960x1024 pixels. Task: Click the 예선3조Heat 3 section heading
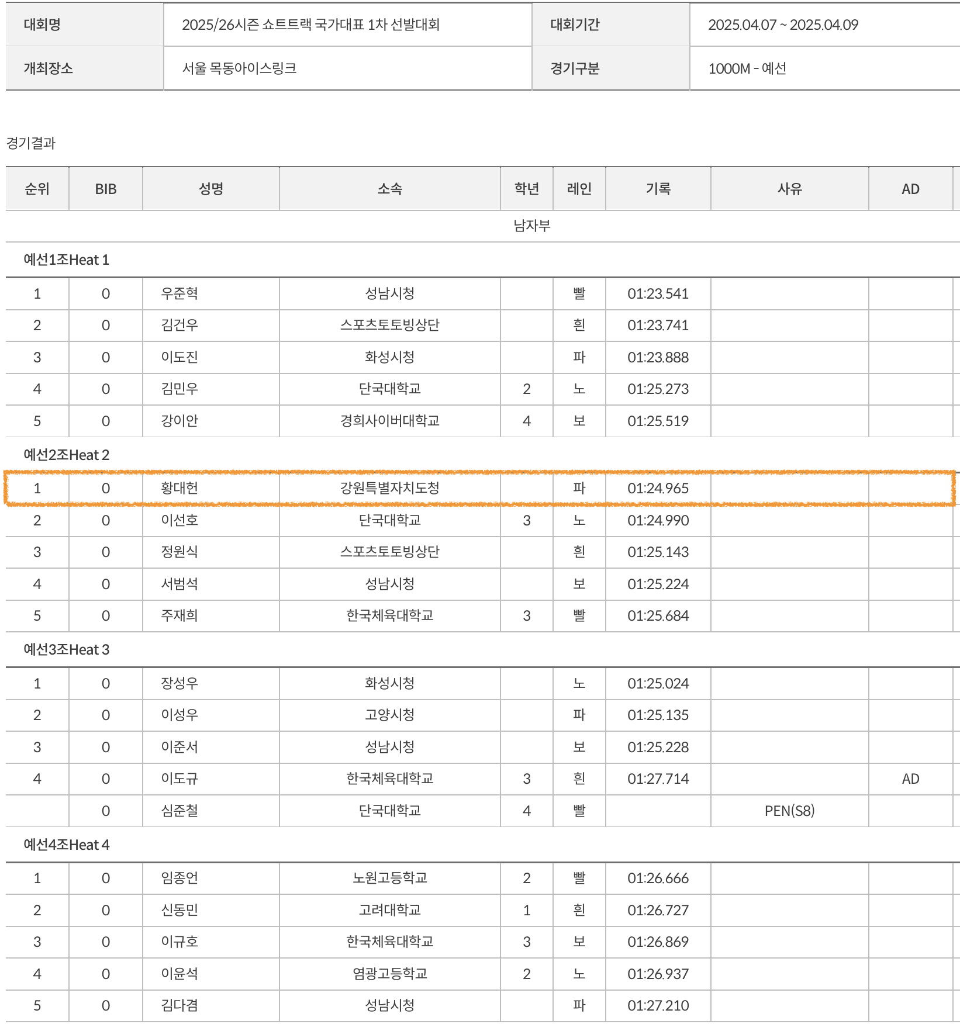66,650
